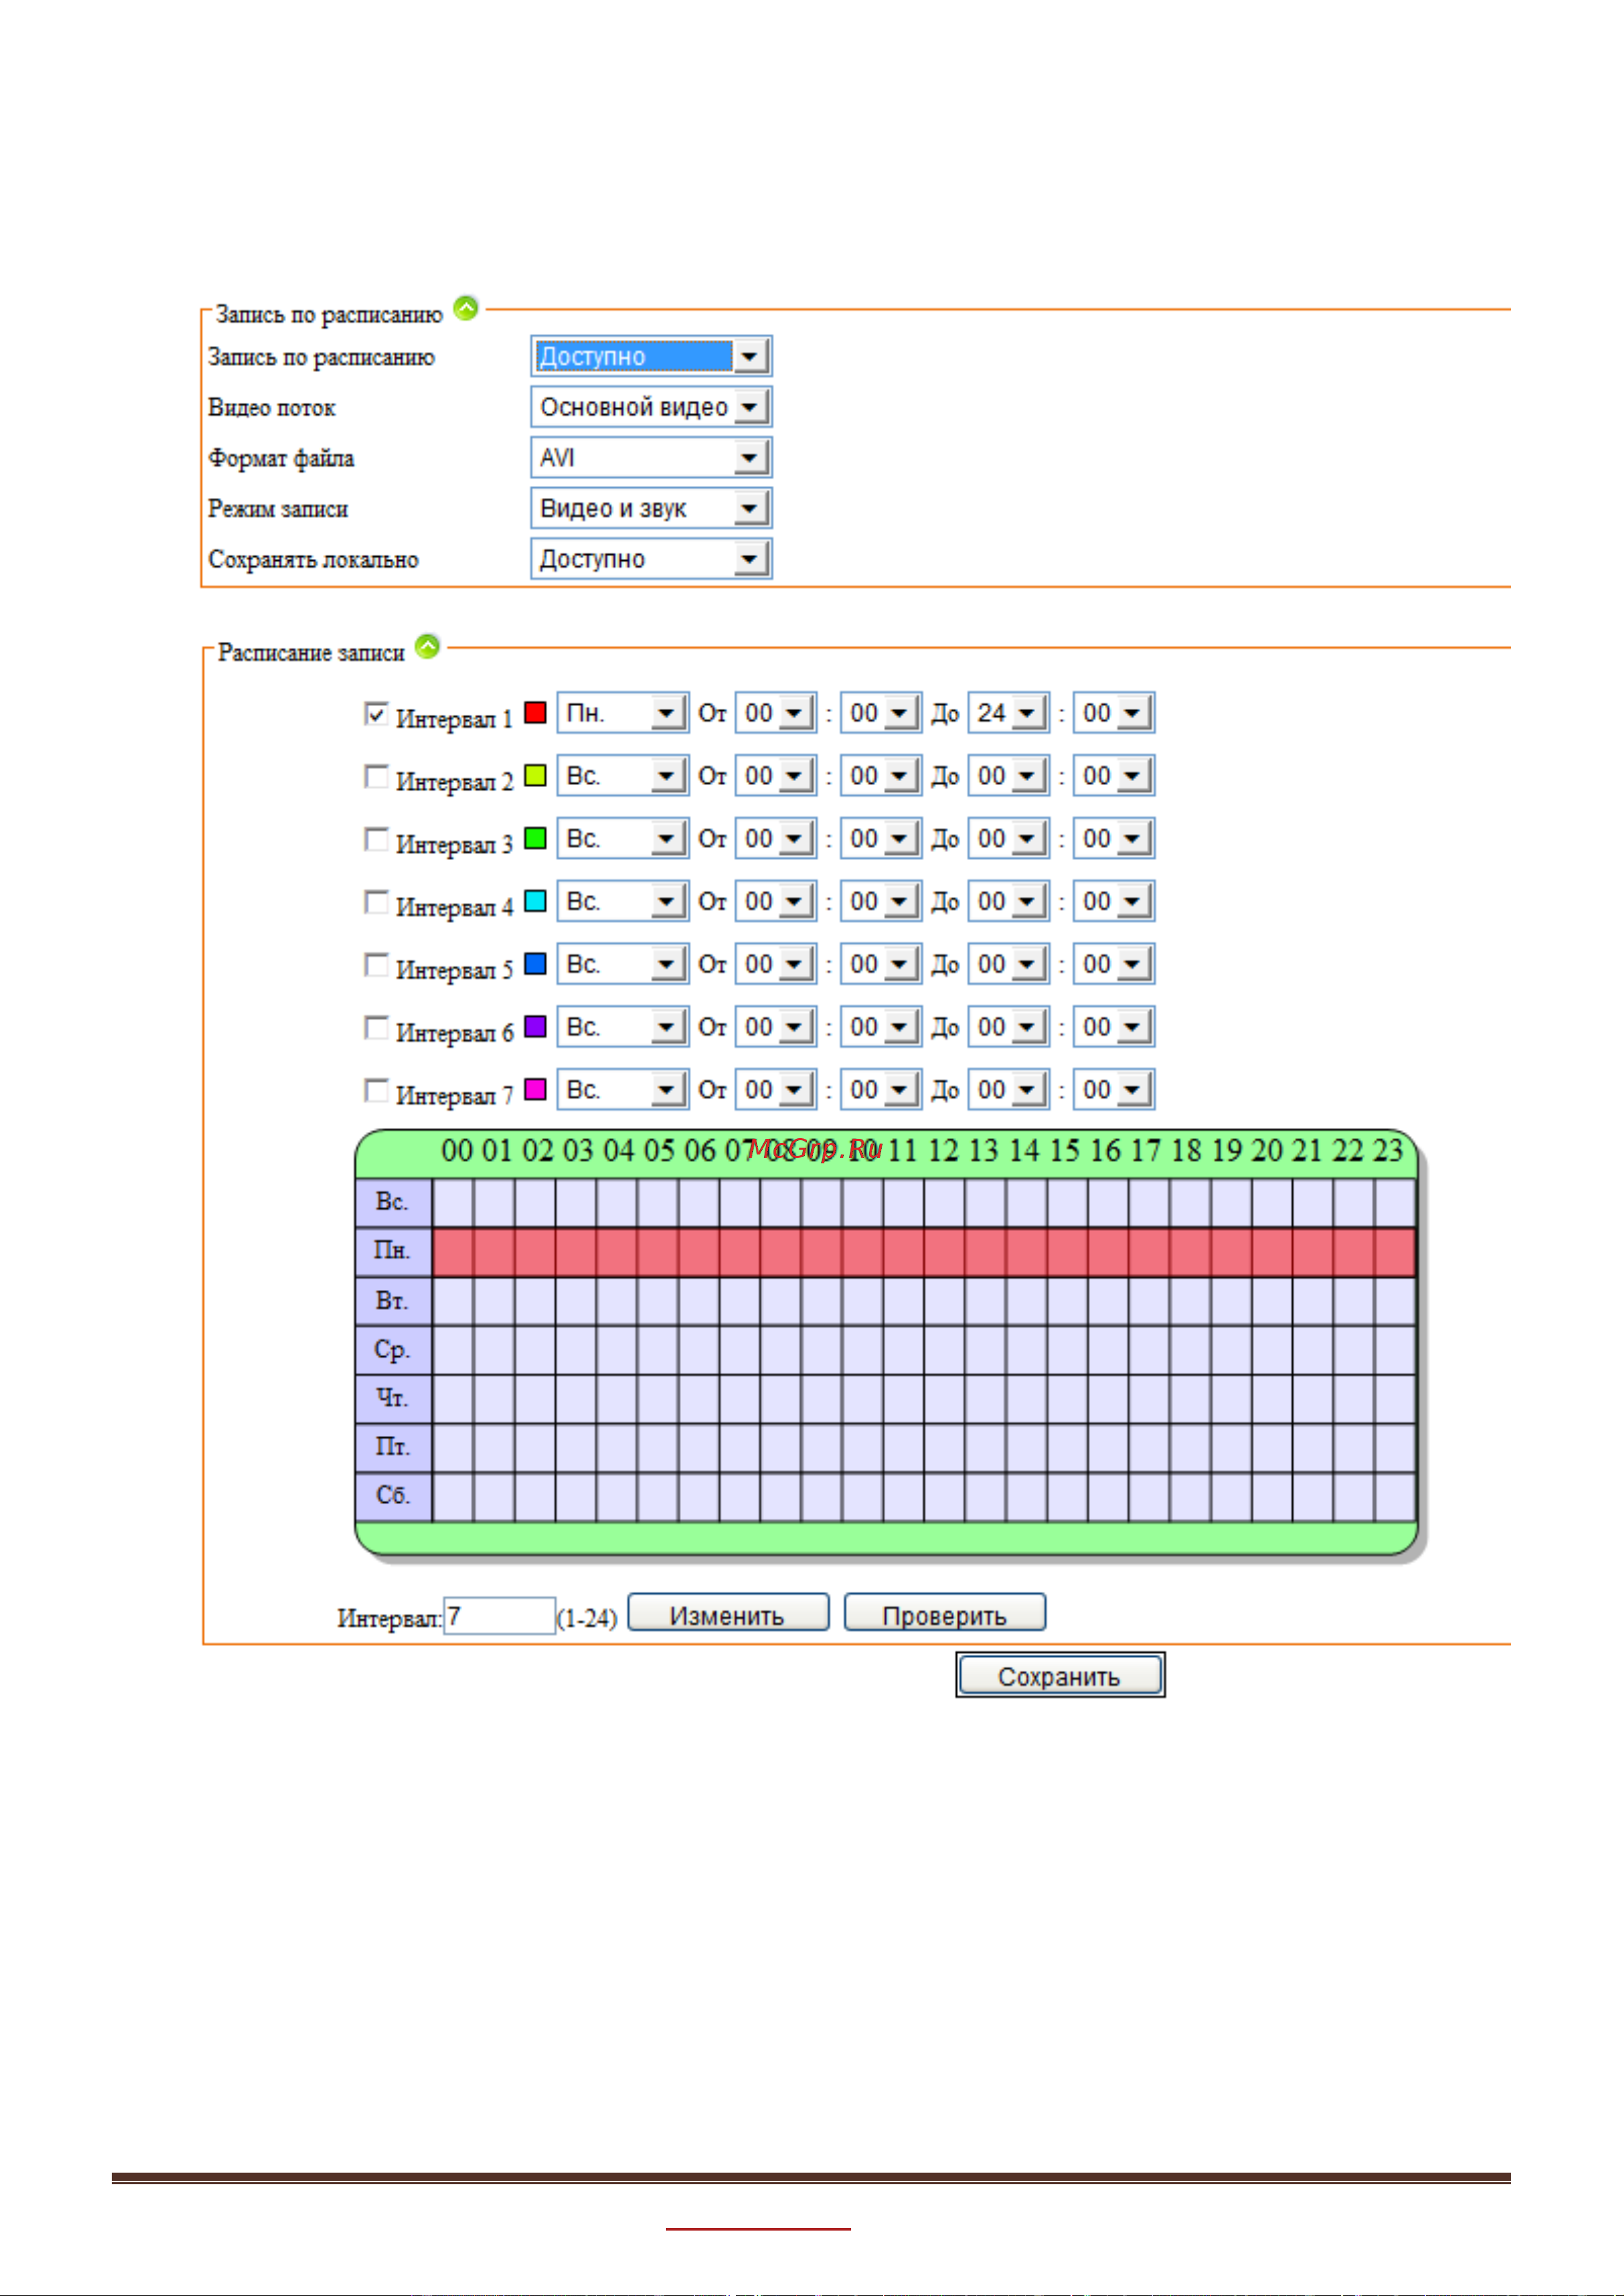Open the Интервал 6 day dropdown

coord(623,1027)
